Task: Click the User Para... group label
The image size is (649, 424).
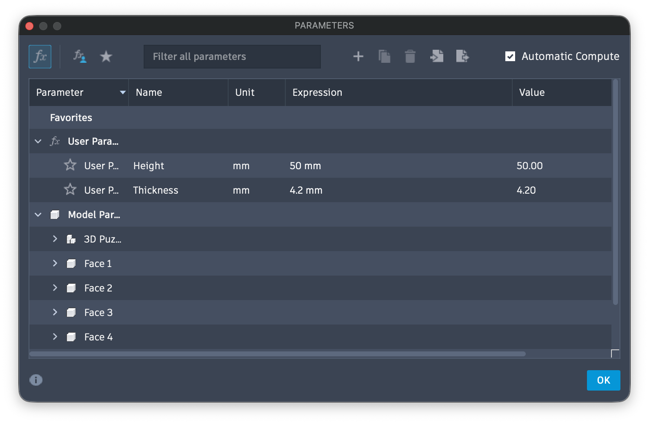Action: coord(93,141)
